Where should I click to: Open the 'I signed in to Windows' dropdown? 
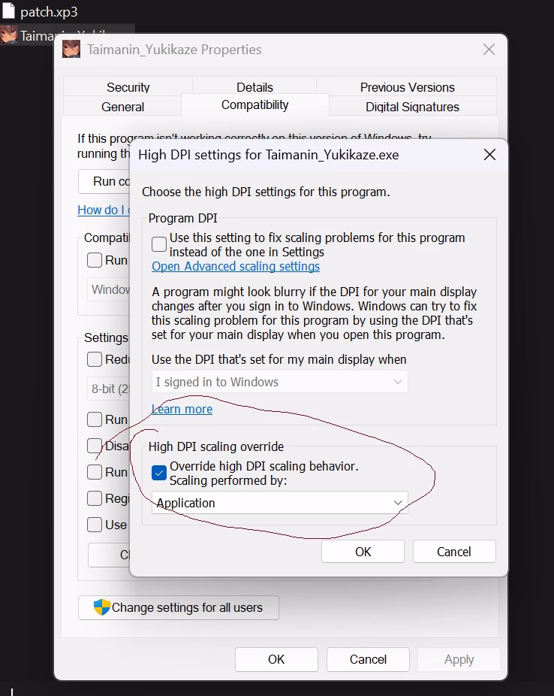coord(279,382)
